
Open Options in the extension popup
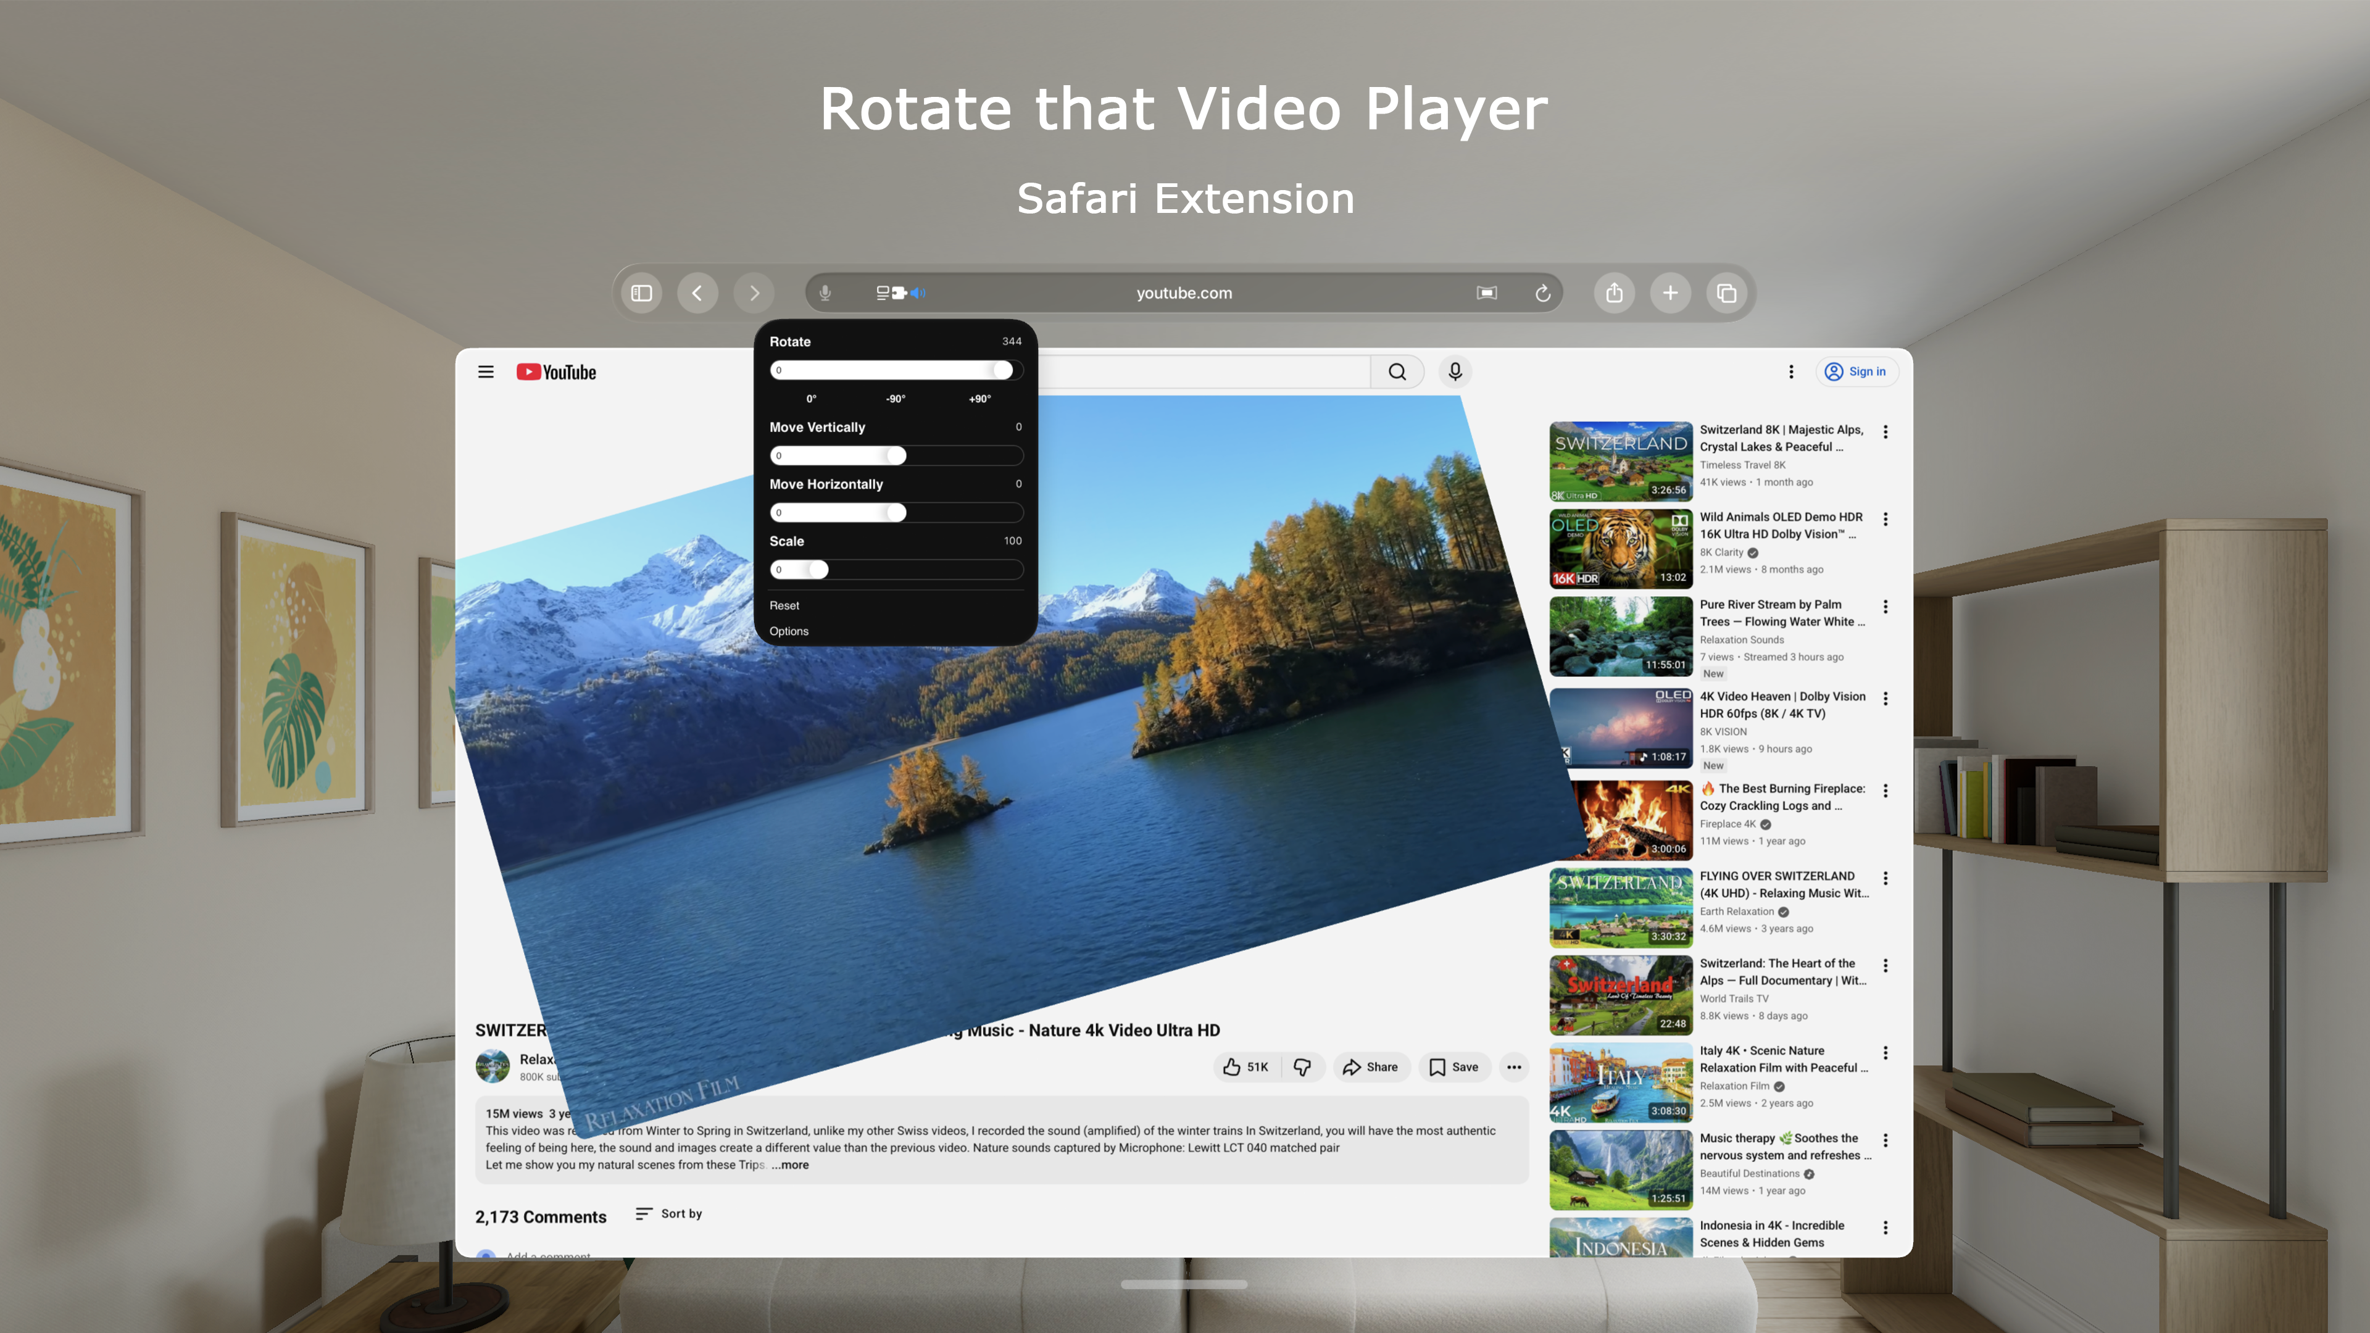pyautogui.click(x=789, y=631)
